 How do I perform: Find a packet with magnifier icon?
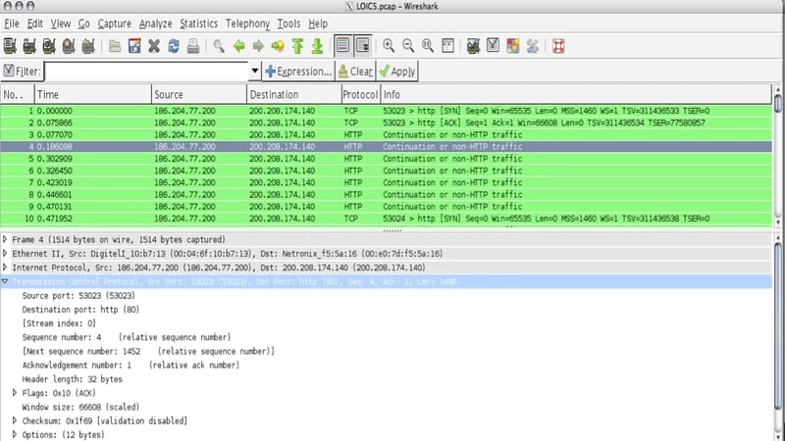tap(219, 45)
